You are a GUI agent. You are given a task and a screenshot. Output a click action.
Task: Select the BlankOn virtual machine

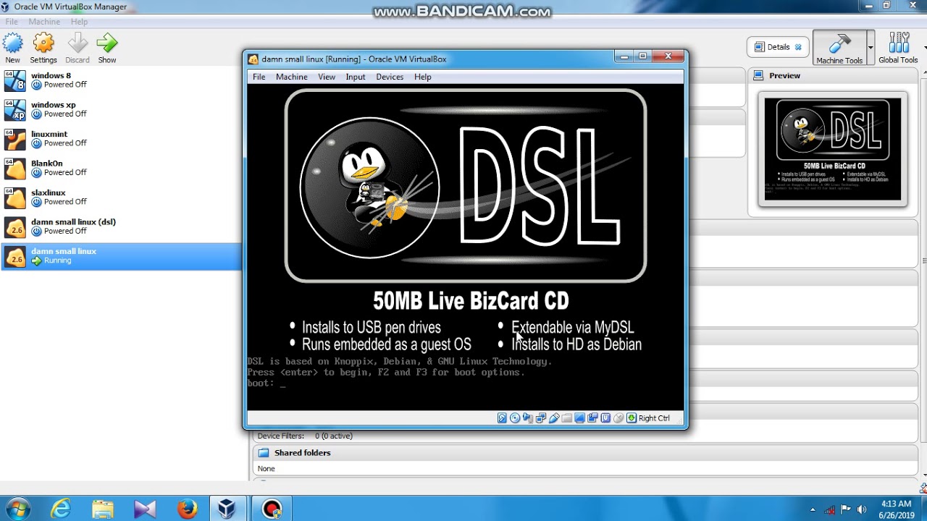click(x=122, y=168)
